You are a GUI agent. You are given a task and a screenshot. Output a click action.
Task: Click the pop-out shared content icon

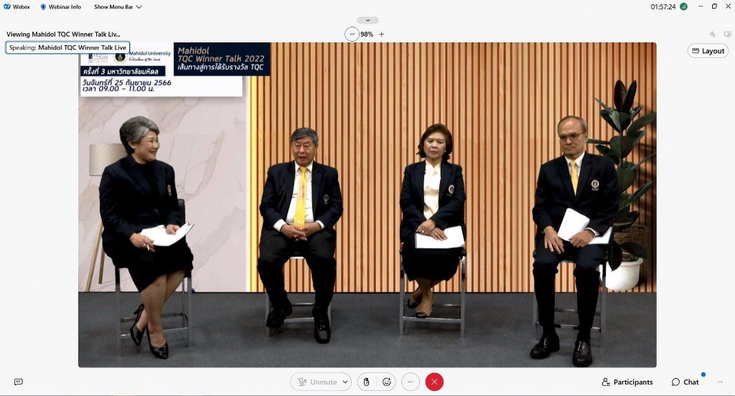(x=728, y=34)
